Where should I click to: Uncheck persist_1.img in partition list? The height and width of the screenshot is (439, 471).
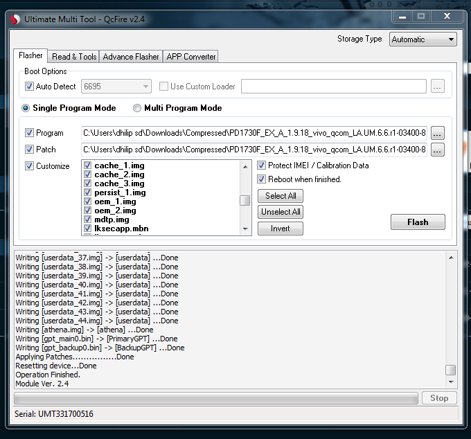pyautogui.click(x=88, y=192)
